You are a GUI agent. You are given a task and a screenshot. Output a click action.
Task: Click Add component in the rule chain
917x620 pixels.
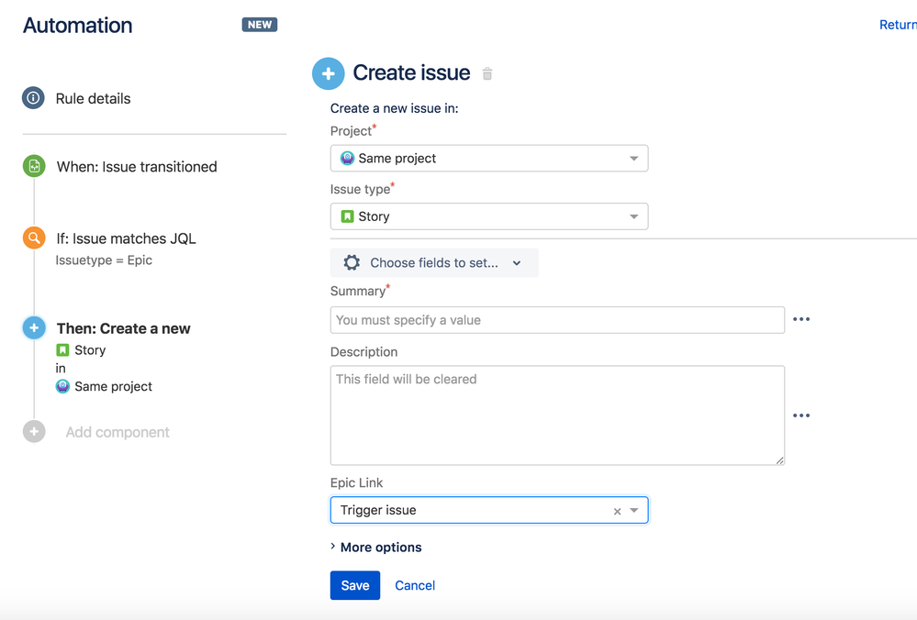[117, 432]
